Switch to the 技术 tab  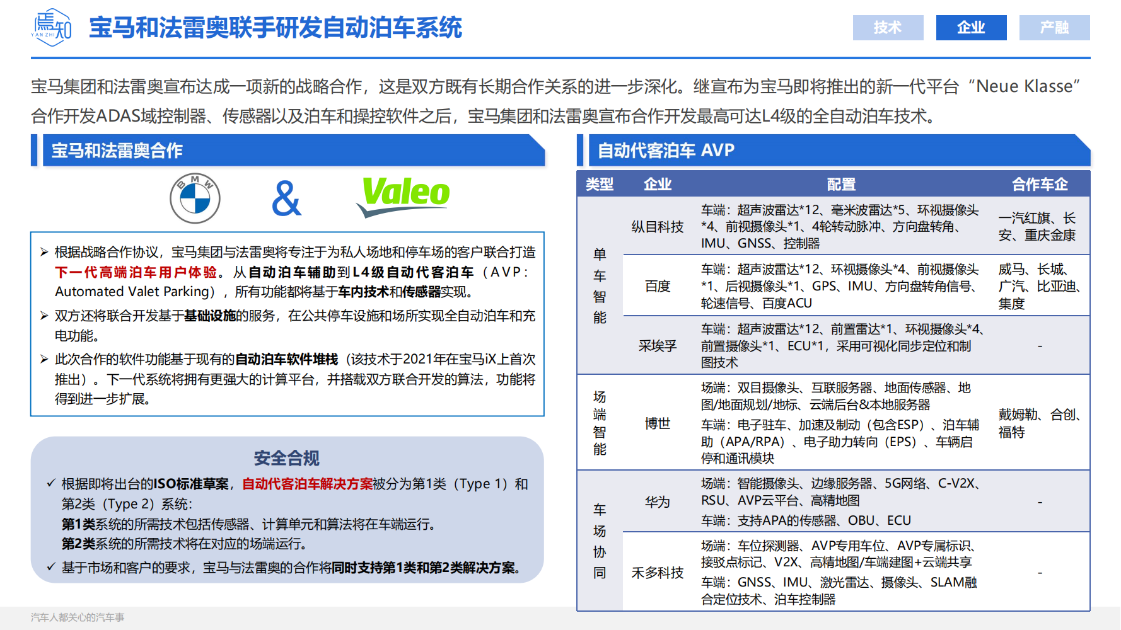[x=888, y=28]
